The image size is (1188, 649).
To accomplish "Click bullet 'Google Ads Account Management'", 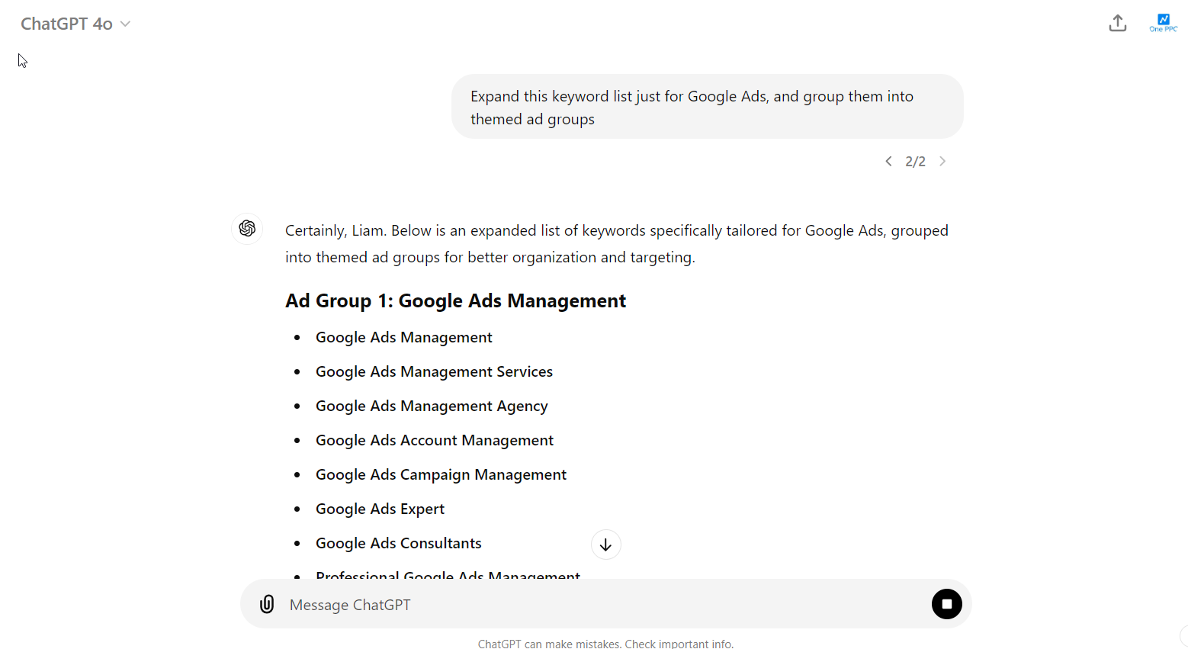I will [435, 440].
